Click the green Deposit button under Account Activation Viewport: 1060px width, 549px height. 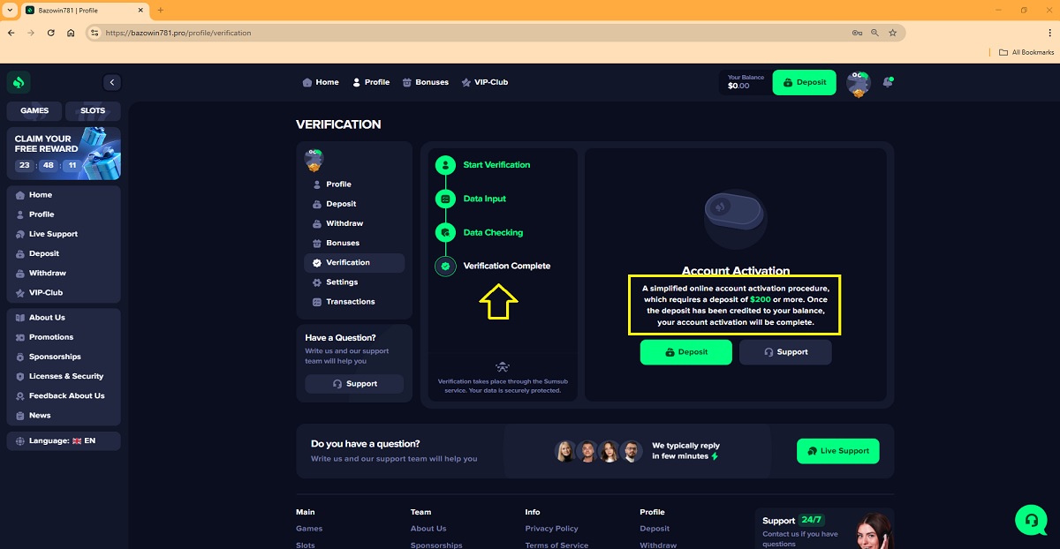pyautogui.click(x=686, y=352)
